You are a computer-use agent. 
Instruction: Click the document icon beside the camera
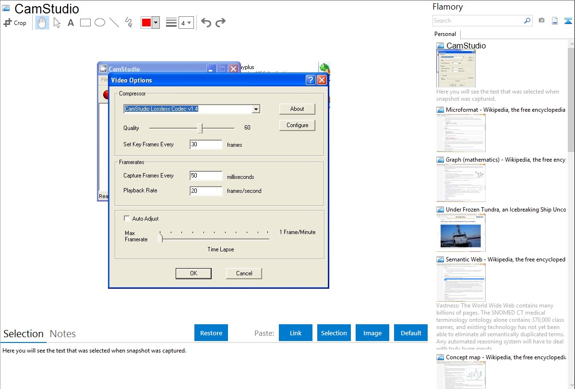click(555, 21)
